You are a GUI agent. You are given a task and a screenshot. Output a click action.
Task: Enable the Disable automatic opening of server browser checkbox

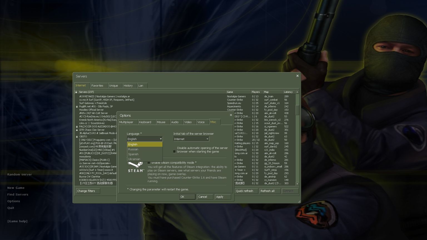(x=174, y=152)
